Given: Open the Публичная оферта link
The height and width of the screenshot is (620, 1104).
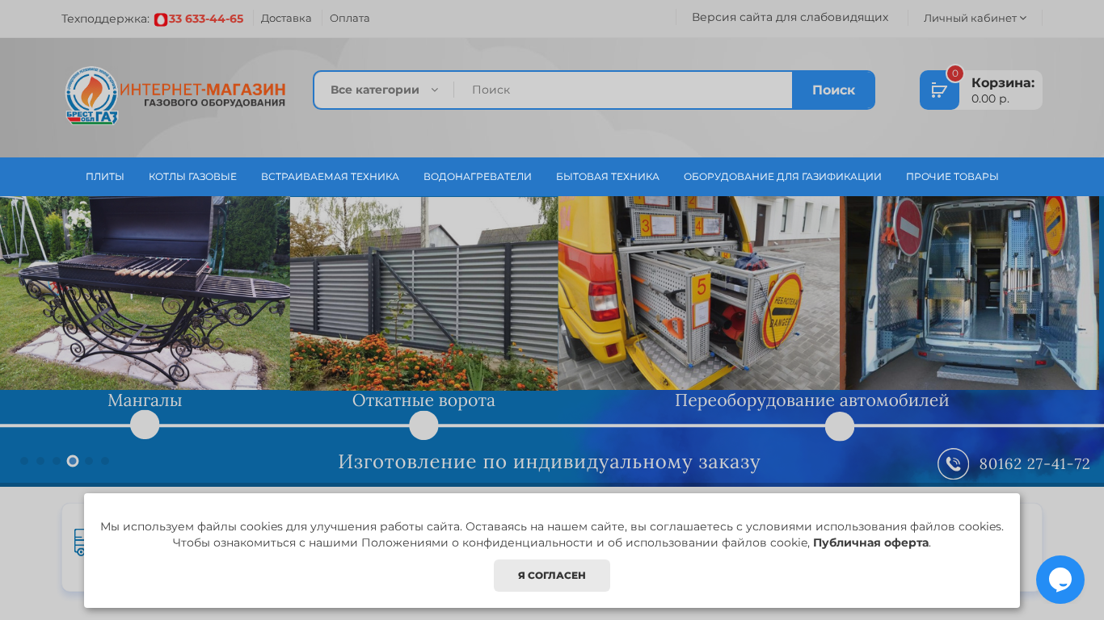Looking at the screenshot, I should click(870, 542).
